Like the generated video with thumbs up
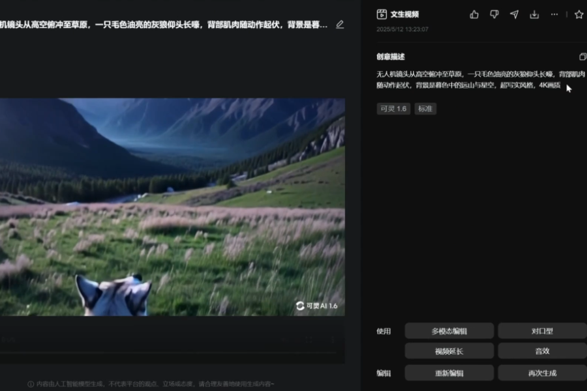The image size is (587, 391). 475,14
